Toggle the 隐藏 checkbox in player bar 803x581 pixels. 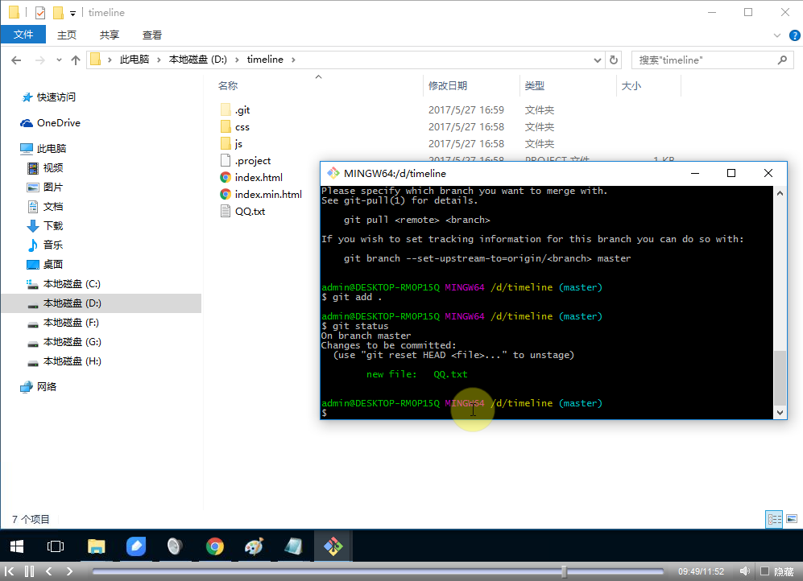click(x=764, y=571)
